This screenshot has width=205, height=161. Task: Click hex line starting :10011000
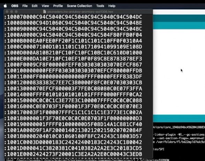point(73,77)
